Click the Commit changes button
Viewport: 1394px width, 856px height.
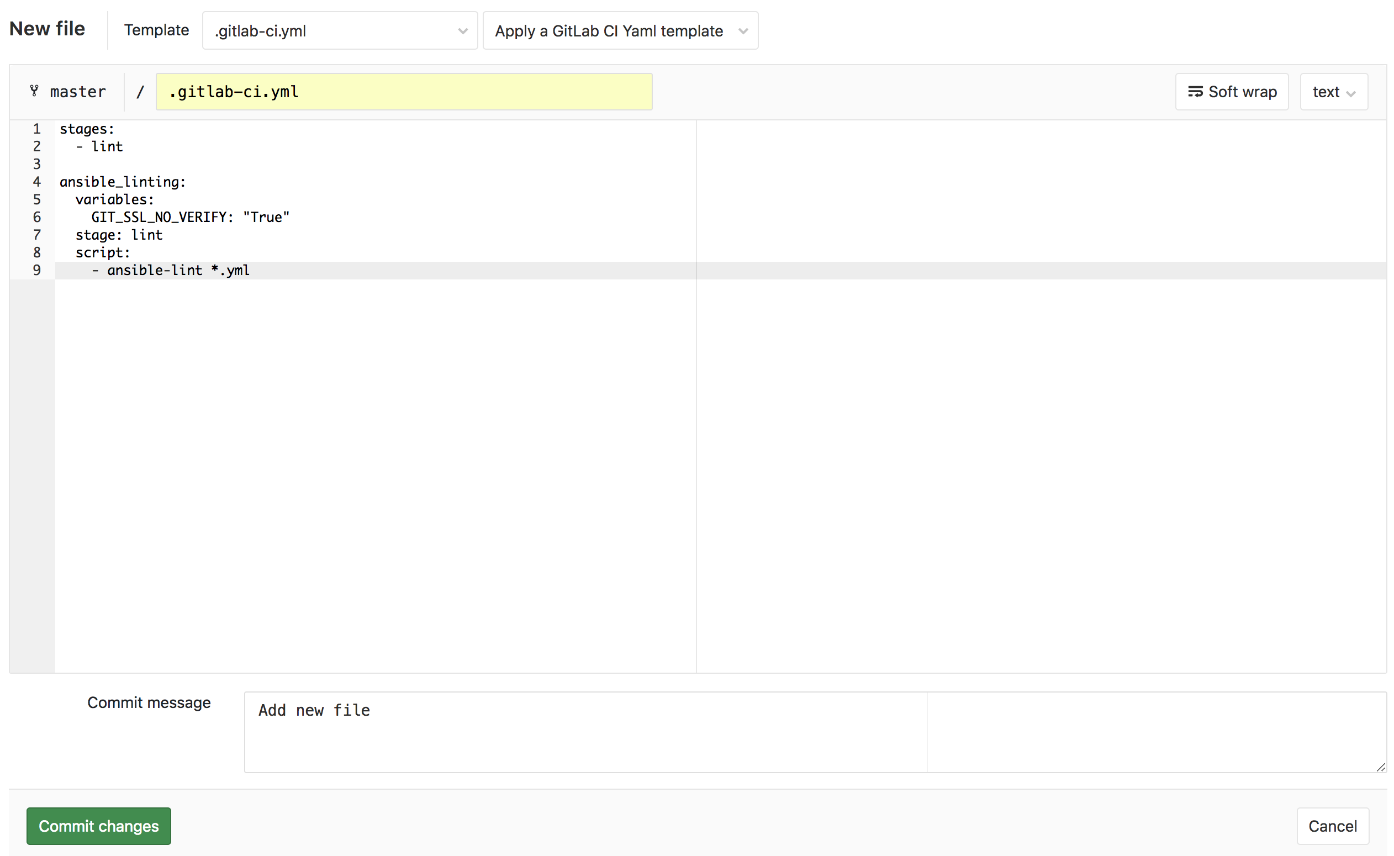(98, 826)
